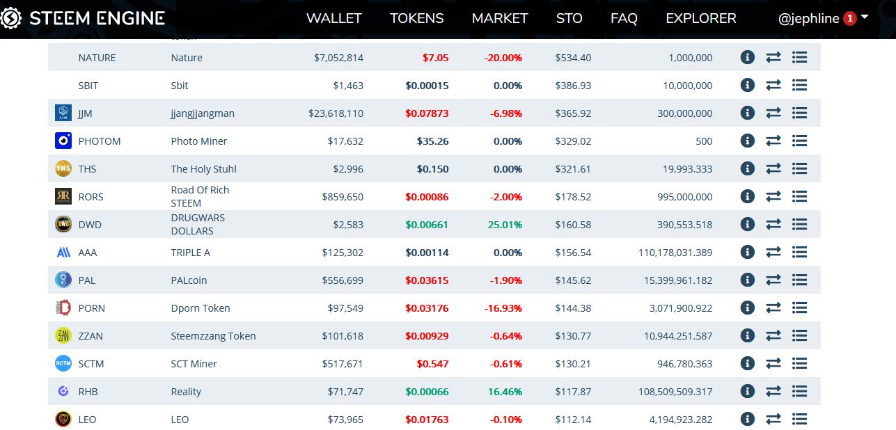This screenshot has height=430, width=896.
Task: Click THS info icon
Action: 747,168
